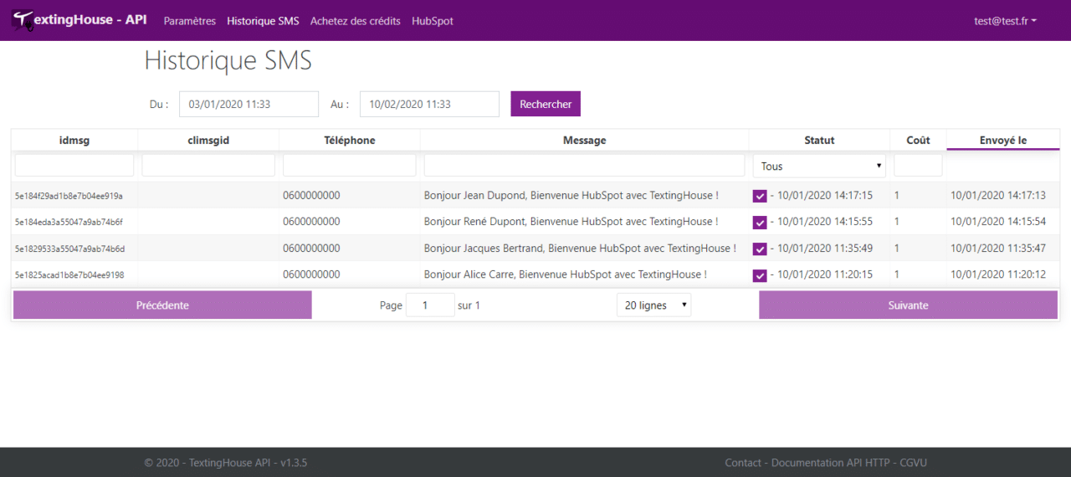Click the Précédente page button
The width and height of the screenshot is (1071, 477).
pyautogui.click(x=162, y=305)
